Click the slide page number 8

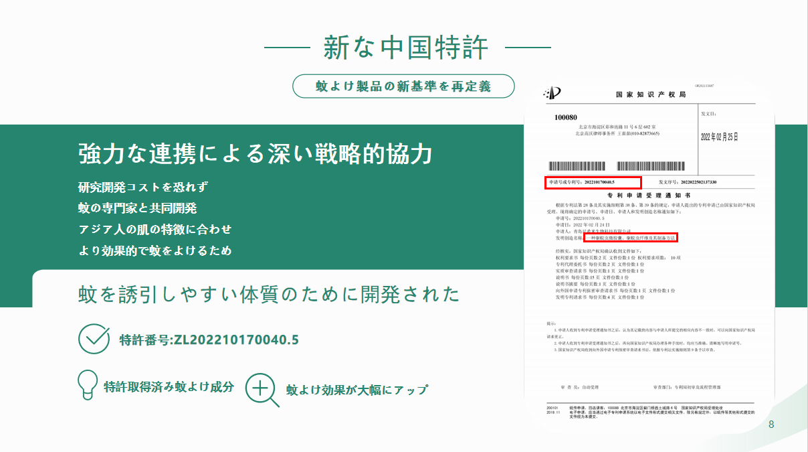tap(771, 425)
